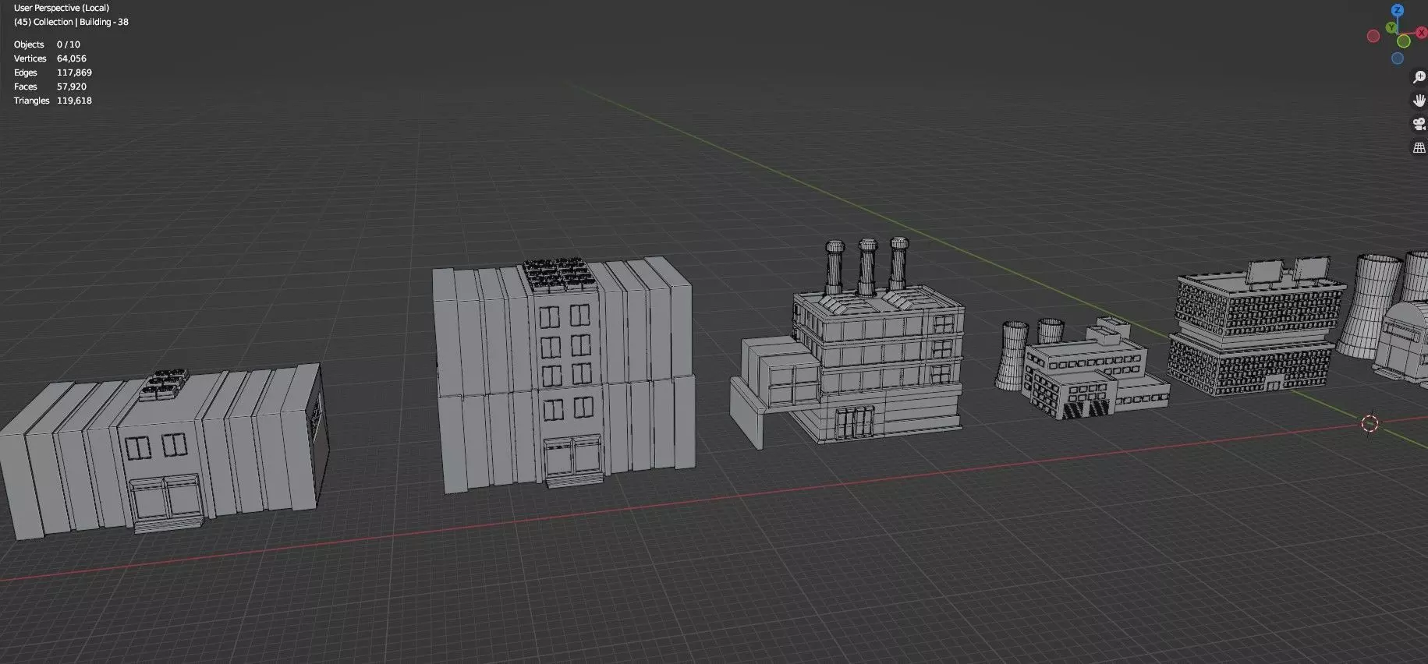Click the 3D cursor on the red axis
Image resolution: width=1428 pixels, height=664 pixels.
click(x=1370, y=423)
